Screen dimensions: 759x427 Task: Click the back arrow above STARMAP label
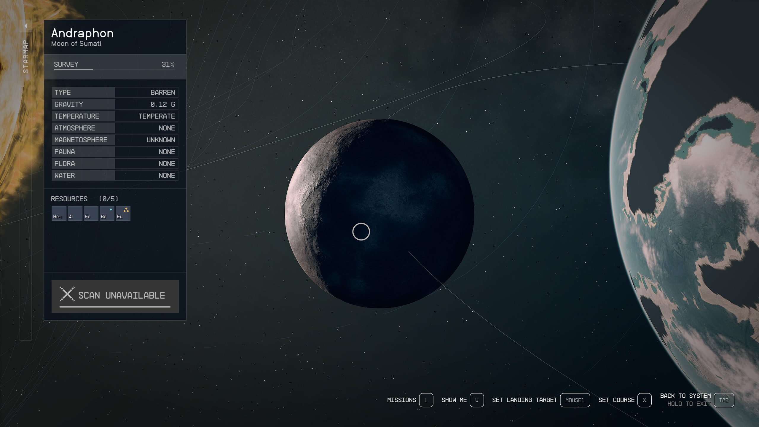25,26
